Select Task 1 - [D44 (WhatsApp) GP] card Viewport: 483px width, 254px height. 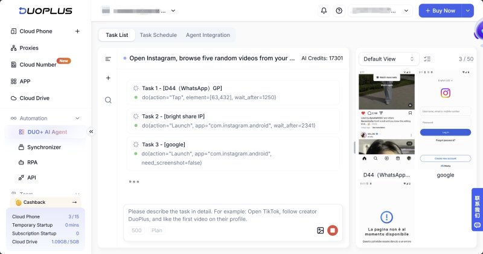(x=233, y=93)
